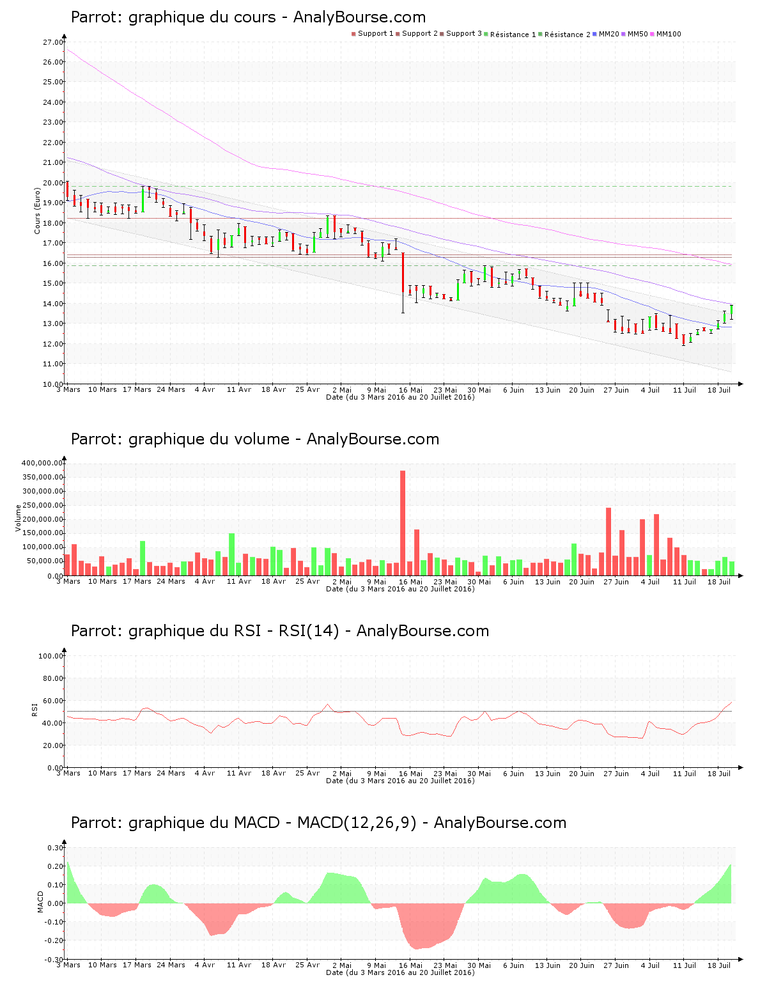This screenshot has width=767, height=991.
Task: Click the 60.00 label on RSI axis
Action: pyautogui.click(x=53, y=701)
